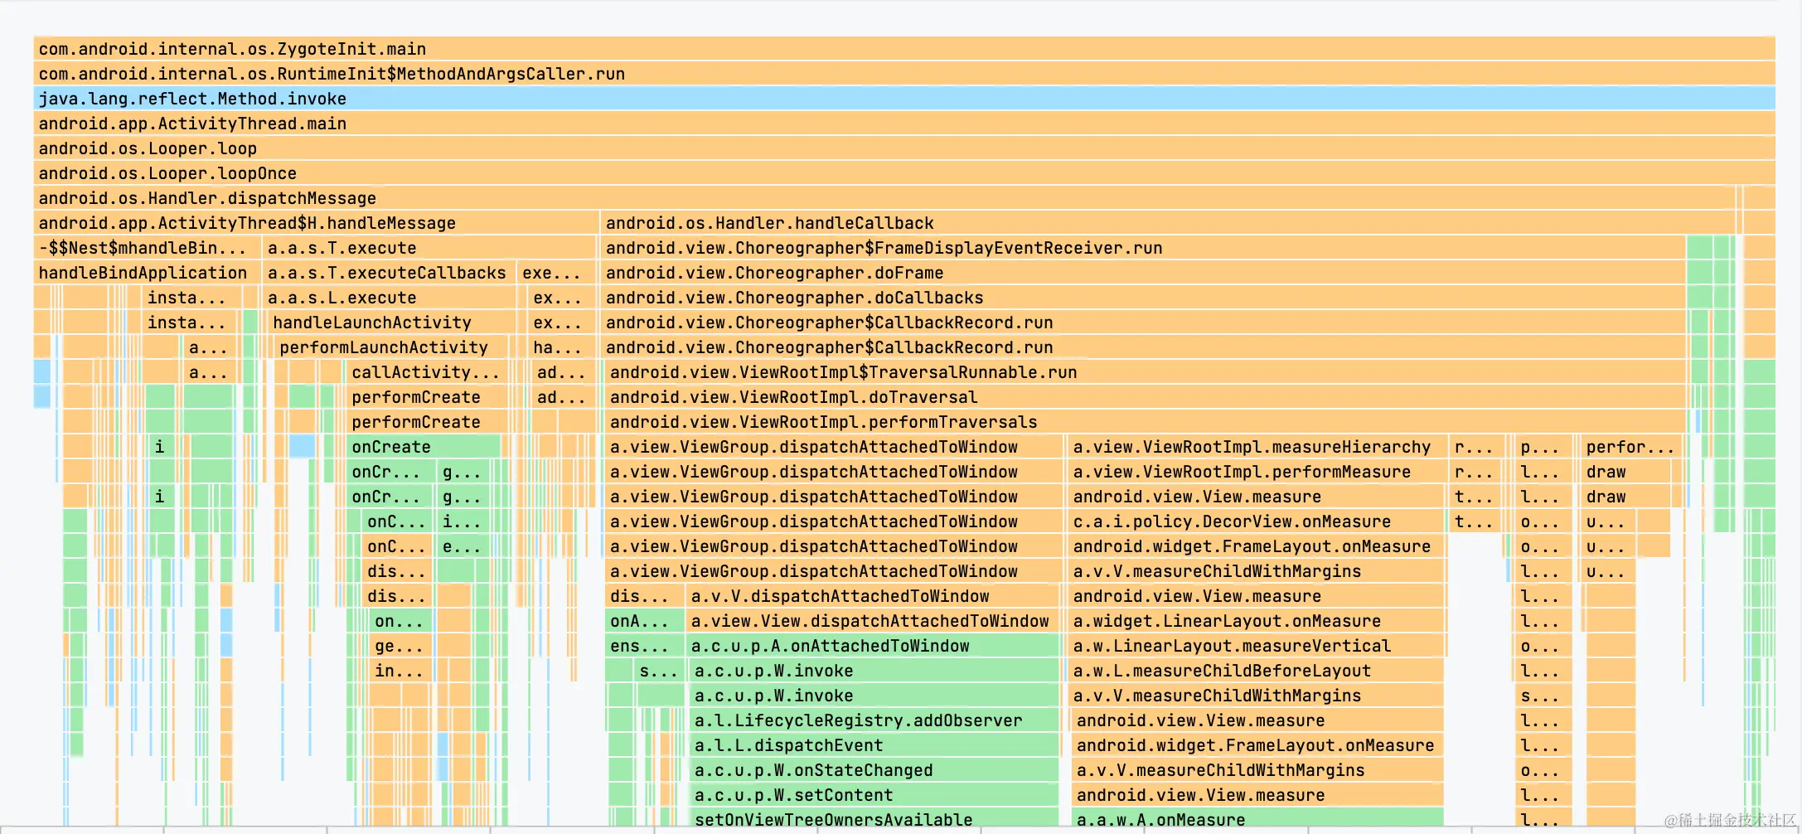Select the ViewRootImpl.performTraversals frame
Screen dimensions: 1802x834
tap(1146, 422)
